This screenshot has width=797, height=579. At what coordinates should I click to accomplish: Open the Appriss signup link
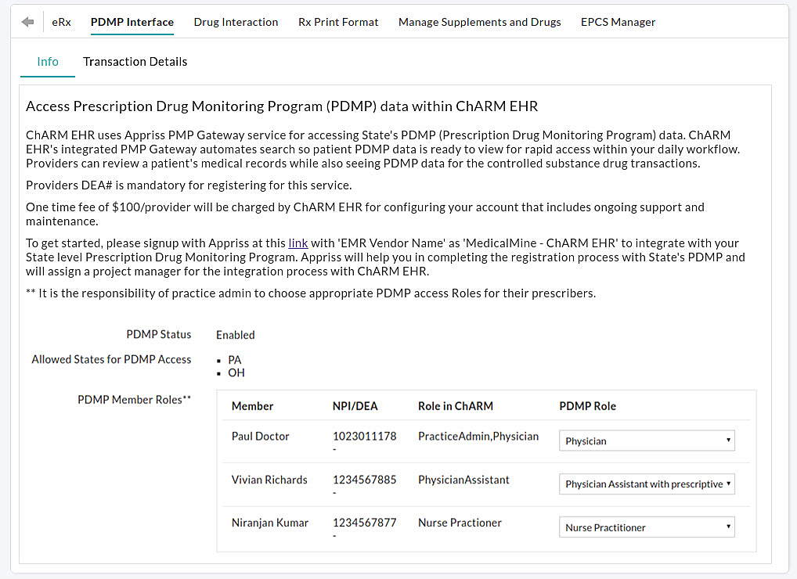click(298, 243)
